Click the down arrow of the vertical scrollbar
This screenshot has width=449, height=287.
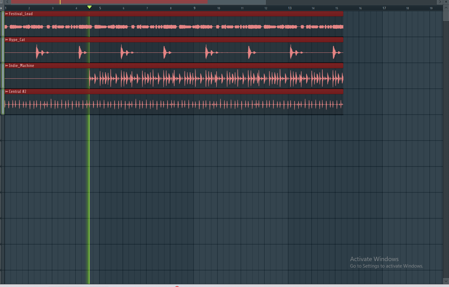pos(446,281)
